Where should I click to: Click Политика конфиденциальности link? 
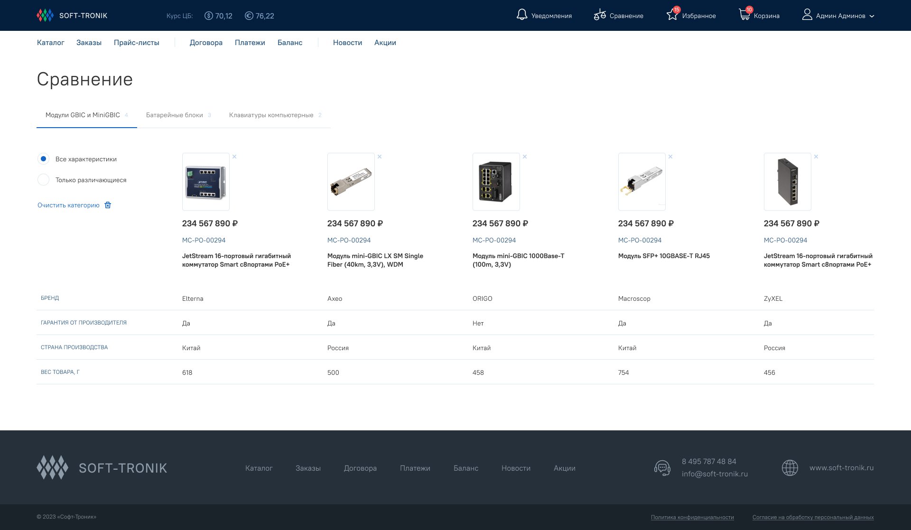coord(692,517)
